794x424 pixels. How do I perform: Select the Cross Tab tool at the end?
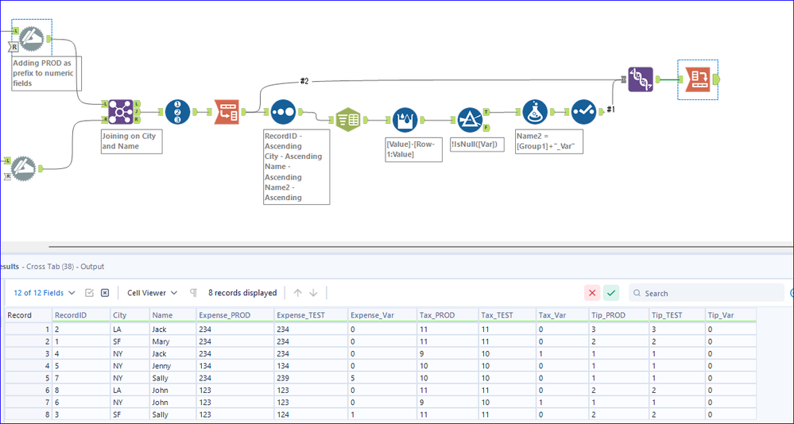(698, 79)
